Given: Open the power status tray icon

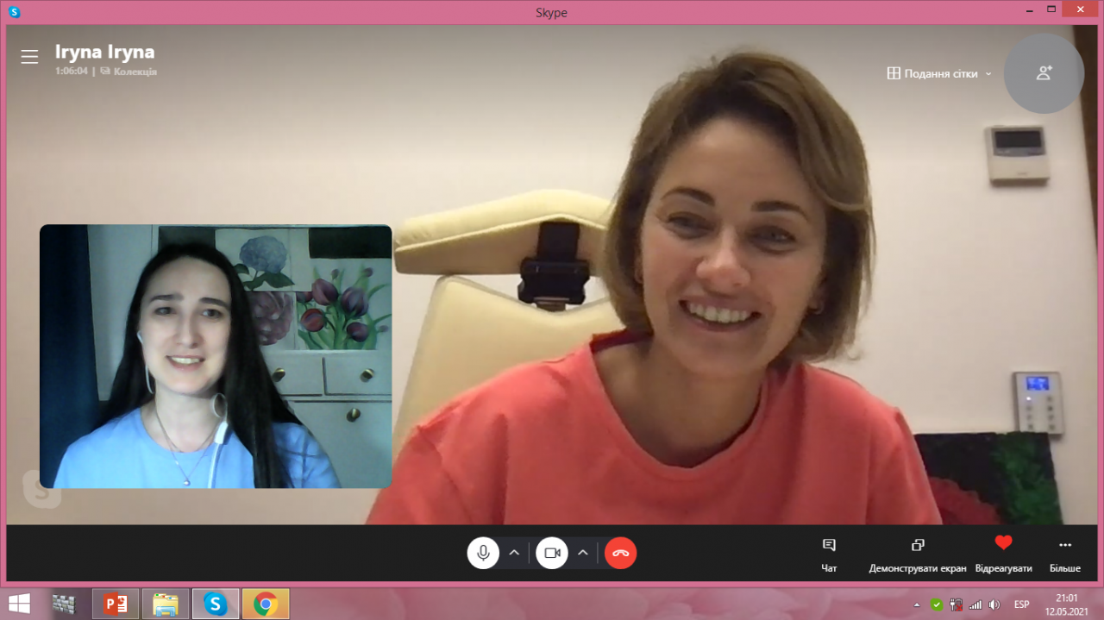Looking at the screenshot, I should pyautogui.click(x=956, y=604).
